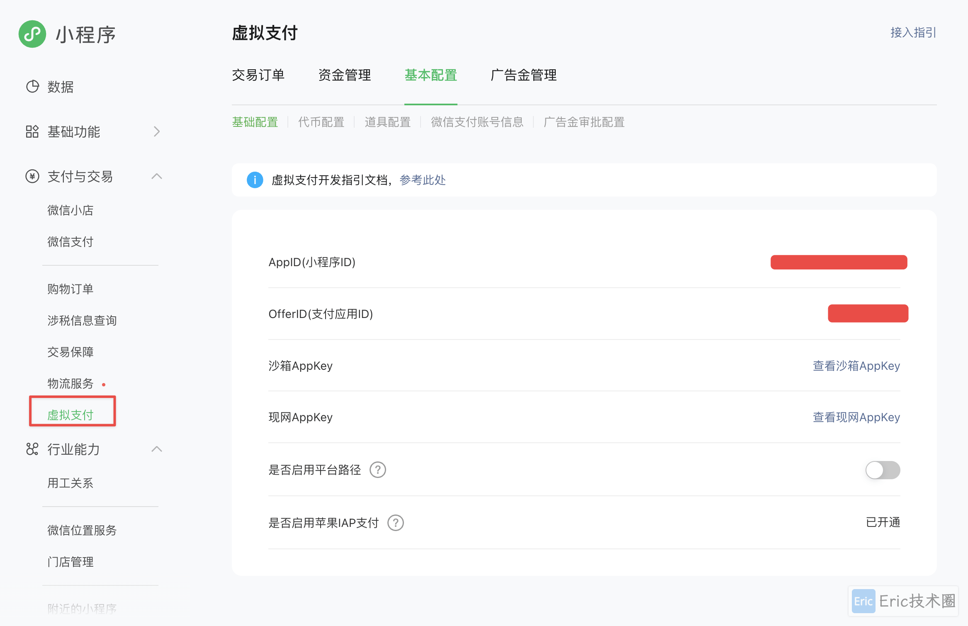Collapse the 支付与交易 chevron

157,176
